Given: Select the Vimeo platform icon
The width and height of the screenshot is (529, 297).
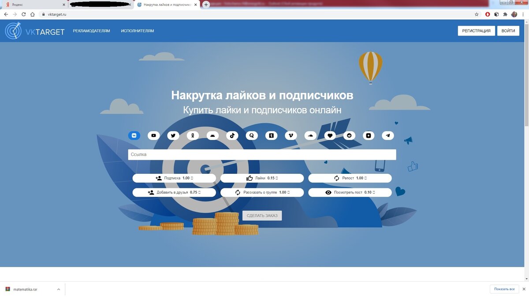Looking at the screenshot, I should click(x=291, y=136).
